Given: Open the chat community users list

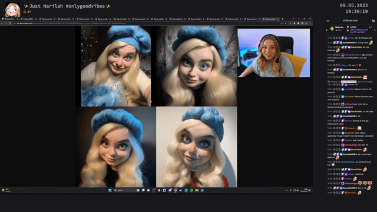Looking at the screenshot, I should click(x=373, y=21).
